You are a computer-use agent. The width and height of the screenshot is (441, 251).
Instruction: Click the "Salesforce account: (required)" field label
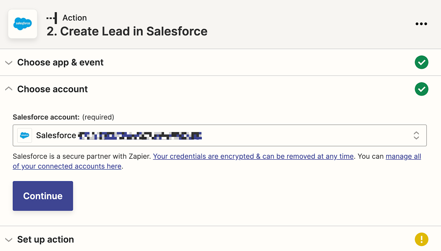point(63,117)
